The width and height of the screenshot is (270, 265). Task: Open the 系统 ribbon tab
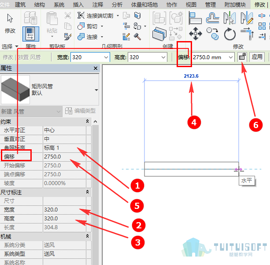click(59, 4)
